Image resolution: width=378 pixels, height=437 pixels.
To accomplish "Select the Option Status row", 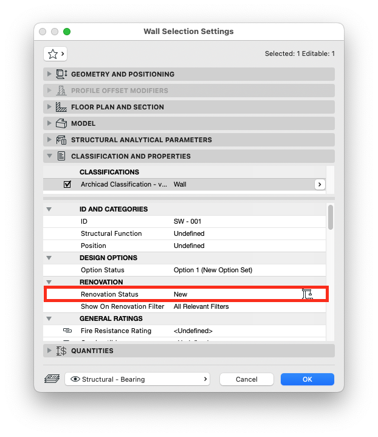I will click(x=184, y=270).
